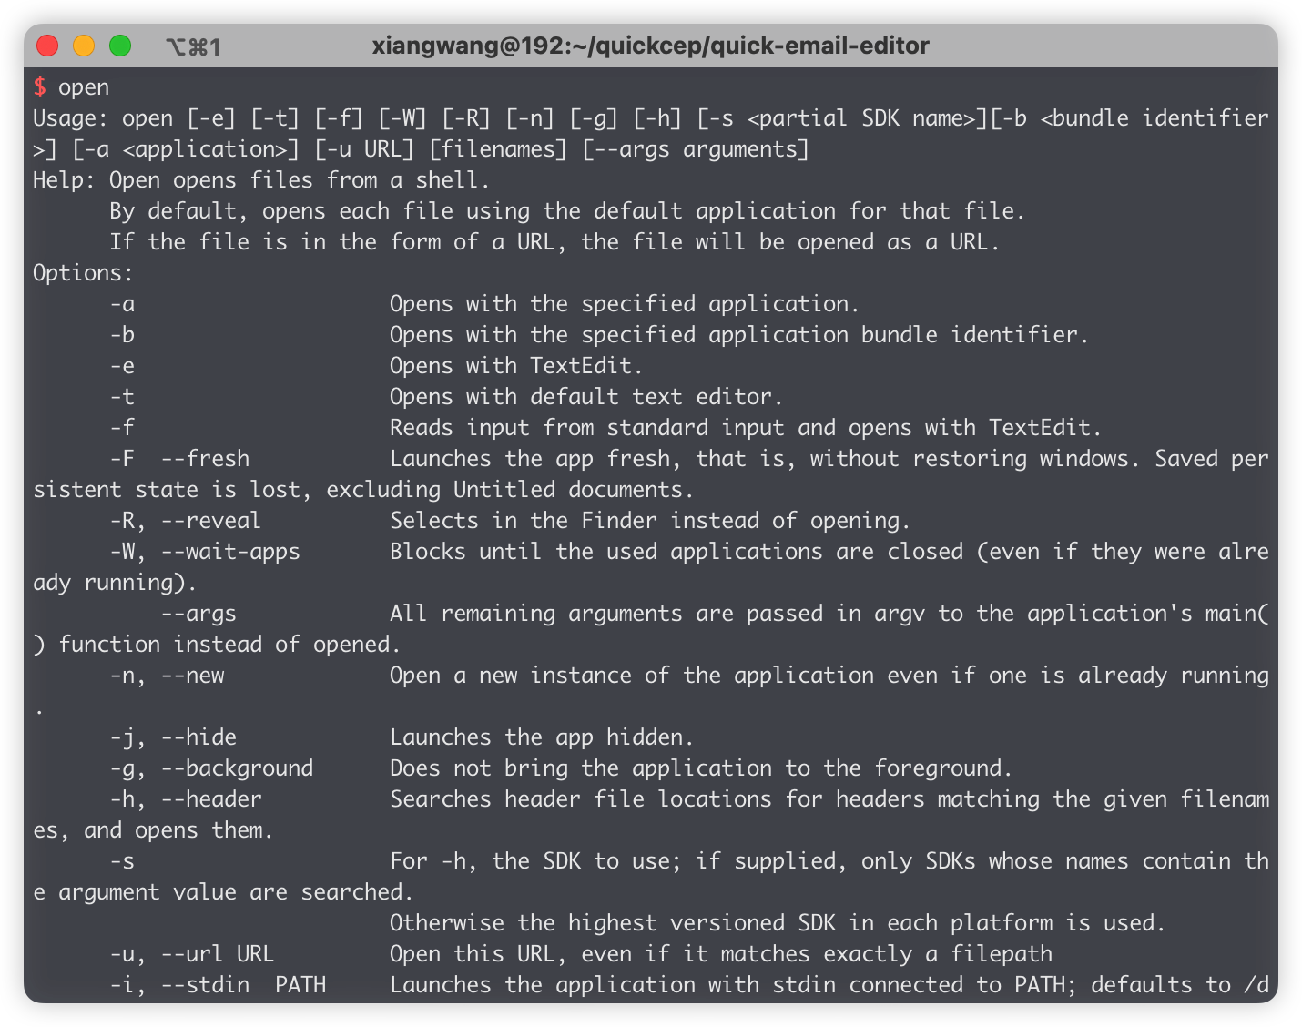This screenshot has width=1302, height=1027.
Task: Click 'Does not bring the application' description
Action: 701,768
